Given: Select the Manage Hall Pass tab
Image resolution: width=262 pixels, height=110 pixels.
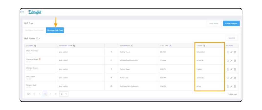Looking at the screenshot, I should click(x=55, y=30).
